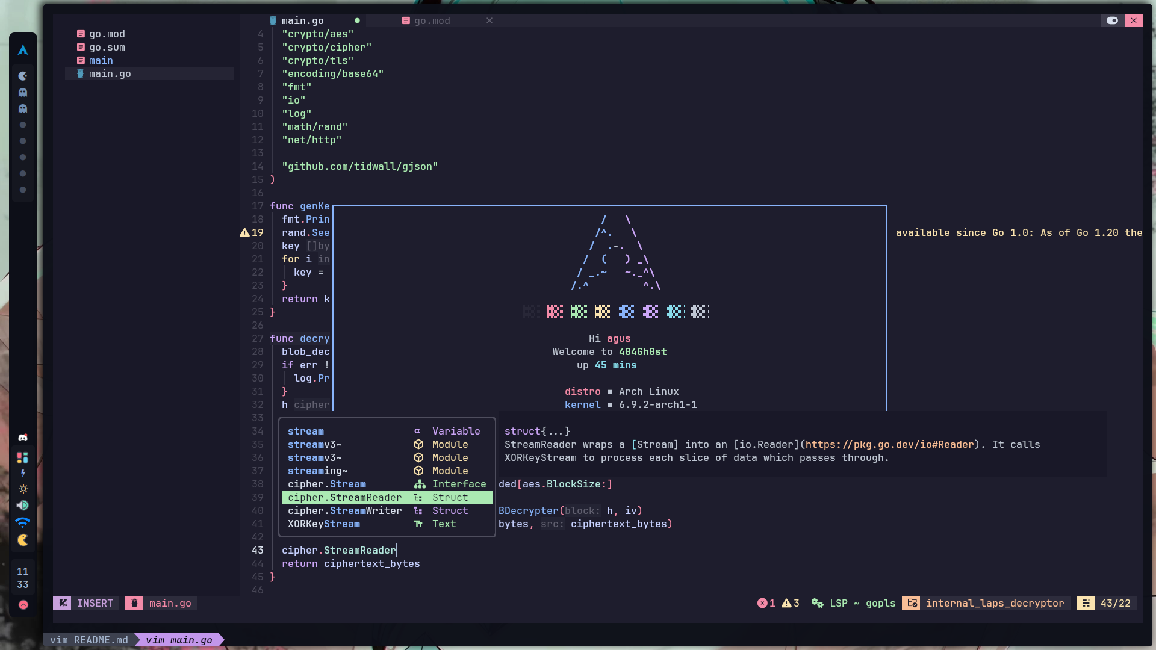This screenshot has width=1156, height=650.
Task: Select the 'stream' Variable completion
Action: (x=387, y=431)
